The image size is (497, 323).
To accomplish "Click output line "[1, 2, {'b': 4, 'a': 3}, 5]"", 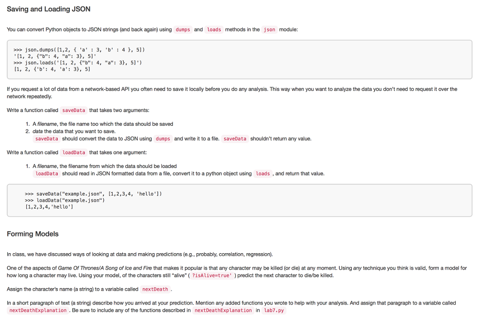I will tap(52, 69).
